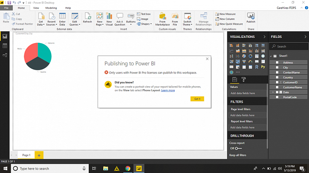Check the Date field checkbox

coord(277,92)
